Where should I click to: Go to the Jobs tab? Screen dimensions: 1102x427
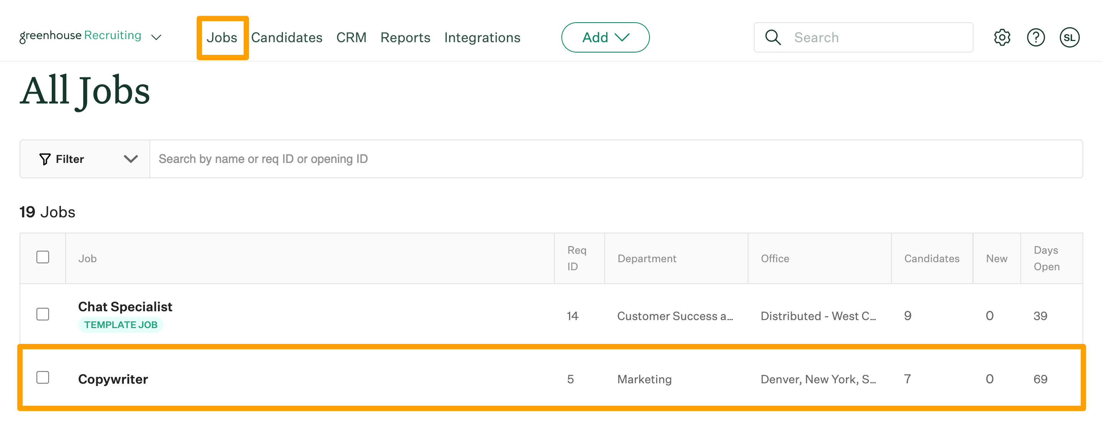(222, 38)
